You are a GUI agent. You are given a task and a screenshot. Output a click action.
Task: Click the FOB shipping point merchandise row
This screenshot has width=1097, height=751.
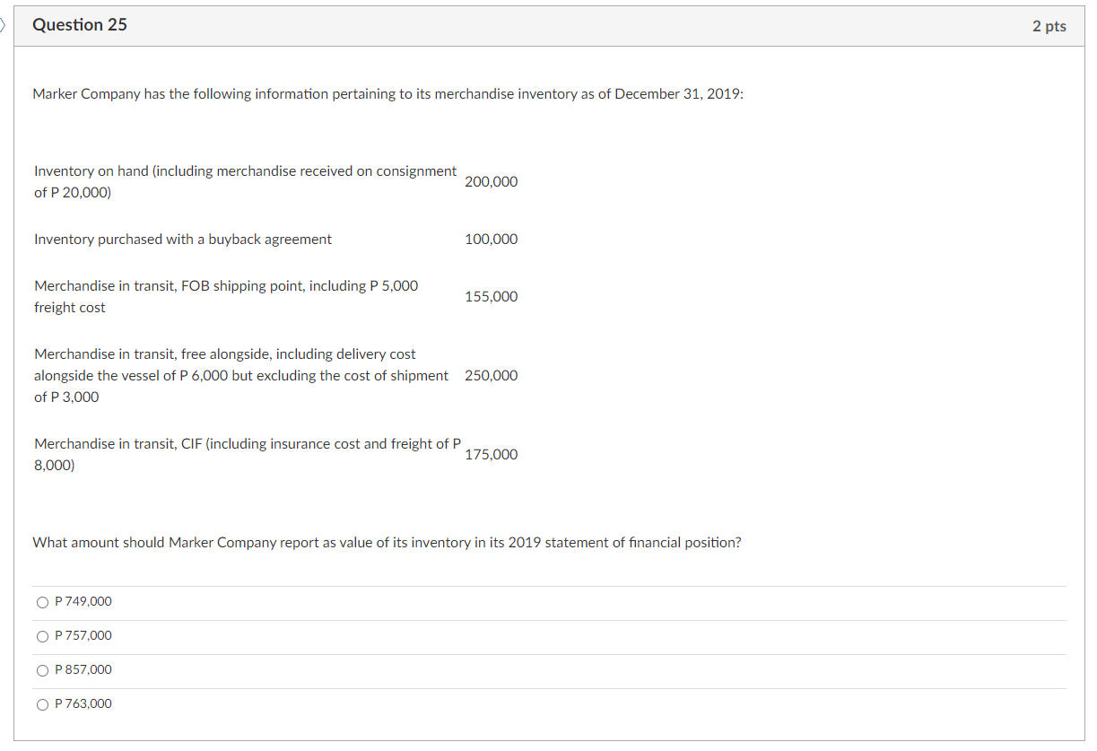225,296
